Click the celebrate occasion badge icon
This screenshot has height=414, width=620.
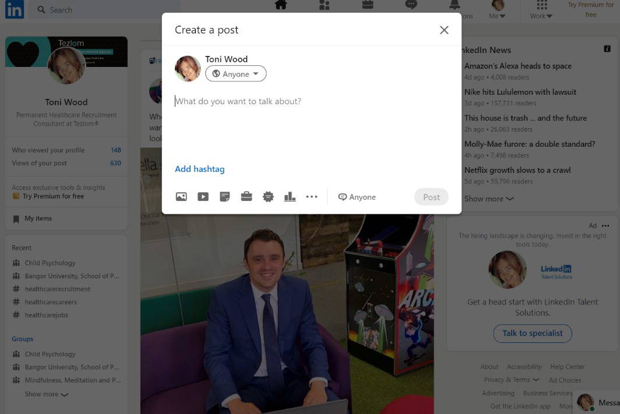(x=268, y=197)
